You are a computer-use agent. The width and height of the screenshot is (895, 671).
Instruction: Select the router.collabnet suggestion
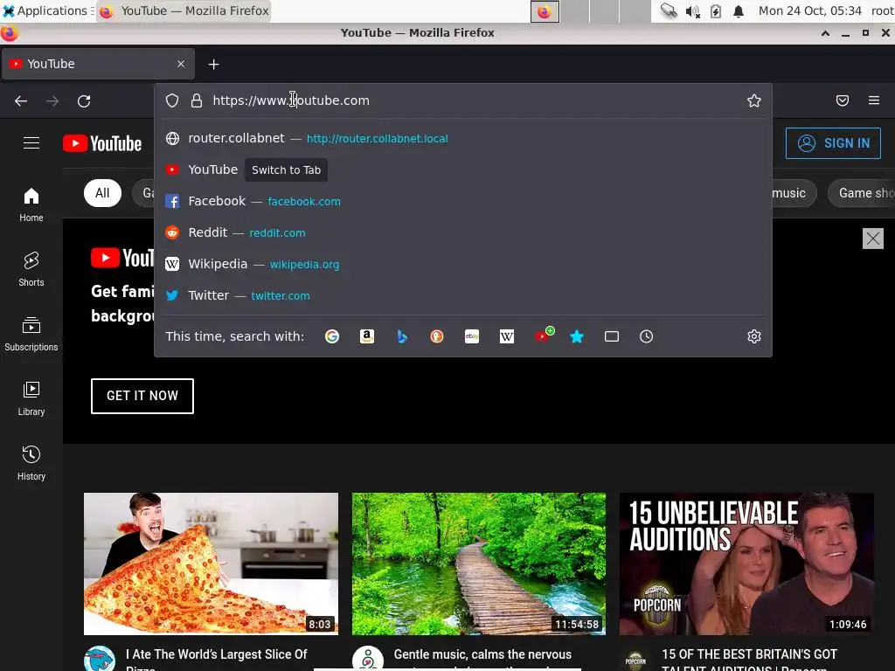[463, 139]
